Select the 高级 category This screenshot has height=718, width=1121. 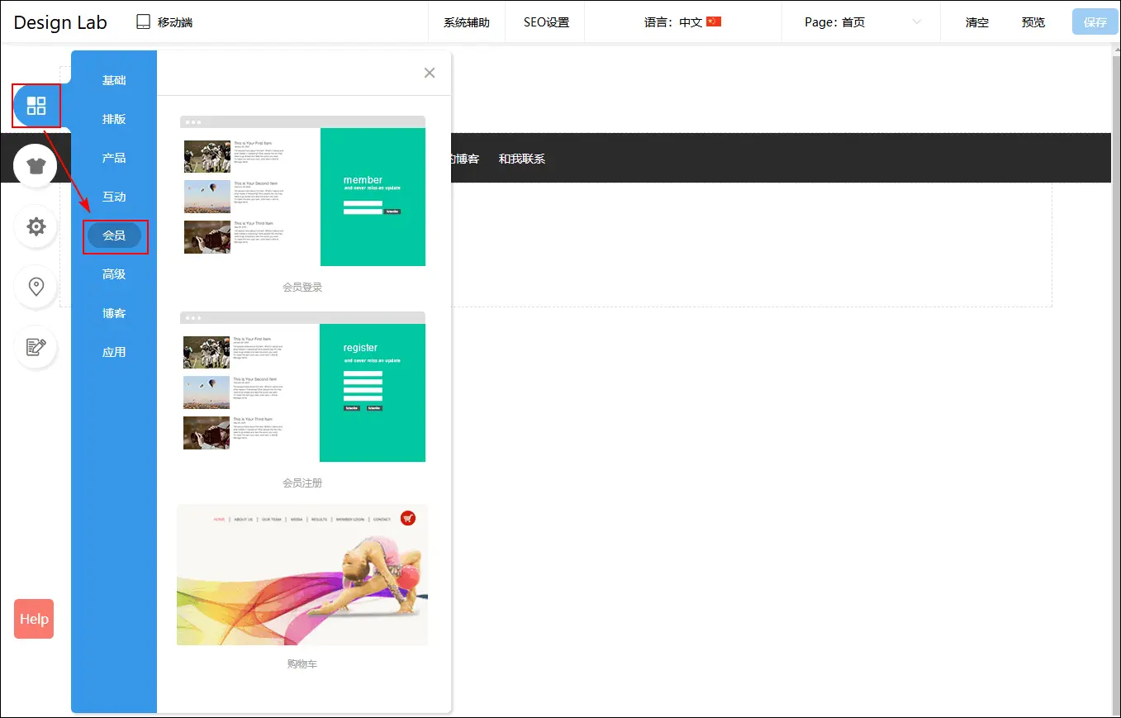click(x=114, y=274)
